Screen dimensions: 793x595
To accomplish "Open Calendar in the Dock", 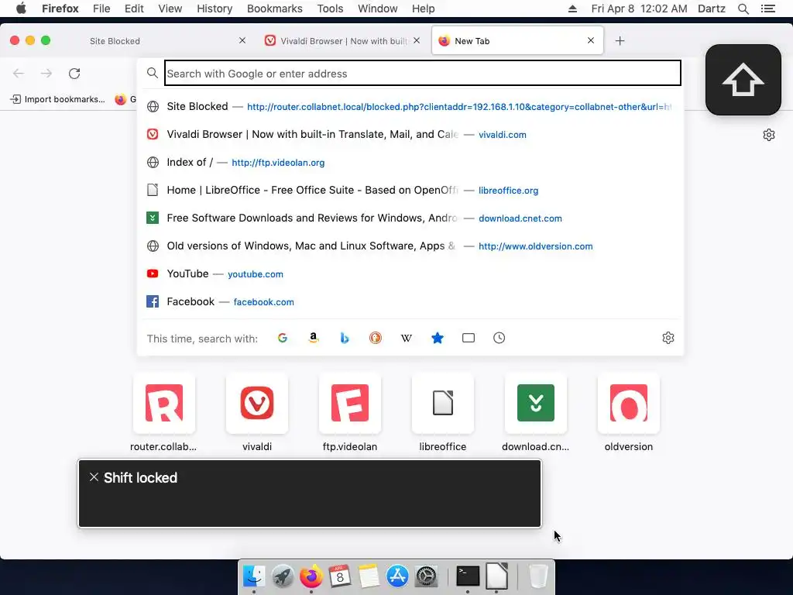I will pos(339,576).
